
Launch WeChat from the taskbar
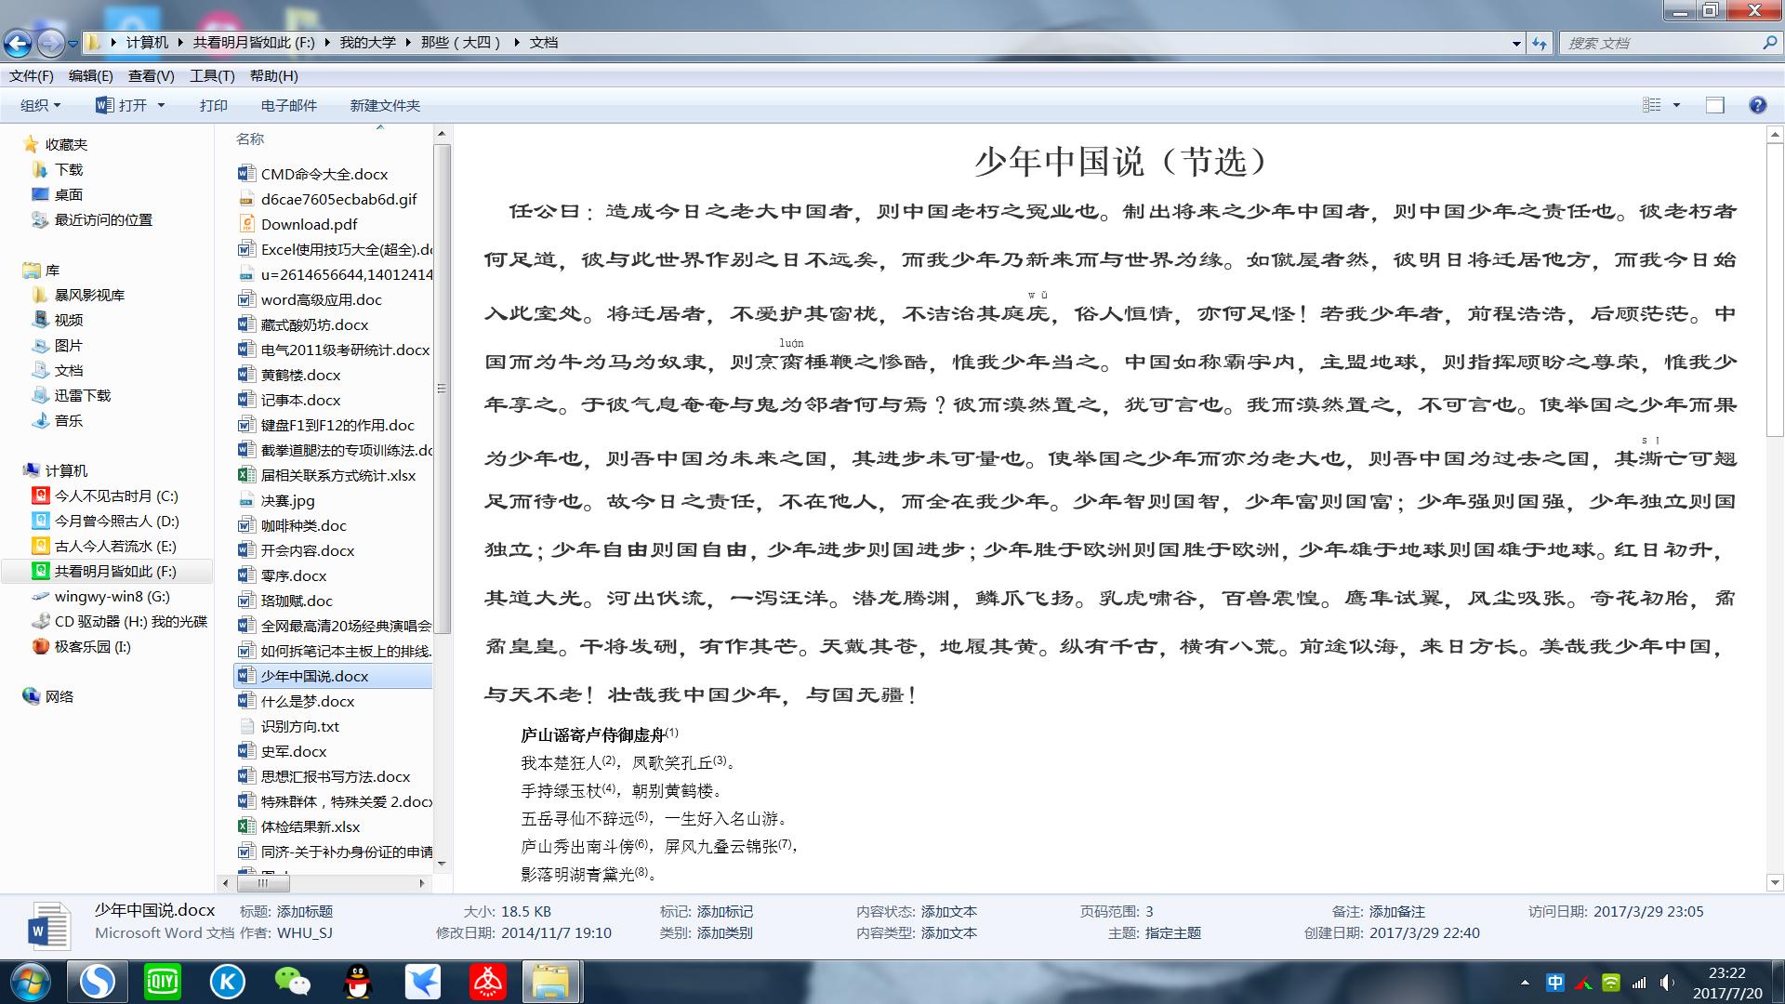(x=293, y=981)
